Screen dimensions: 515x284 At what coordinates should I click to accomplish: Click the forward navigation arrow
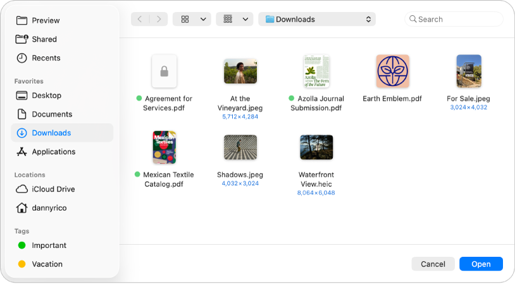[159, 20]
